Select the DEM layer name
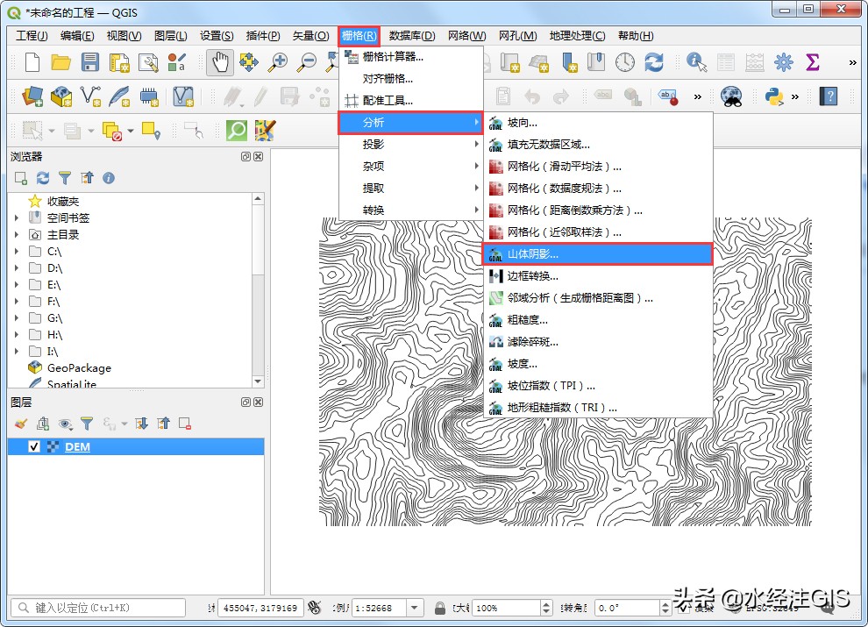This screenshot has width=868, height=627. [77, 446]
